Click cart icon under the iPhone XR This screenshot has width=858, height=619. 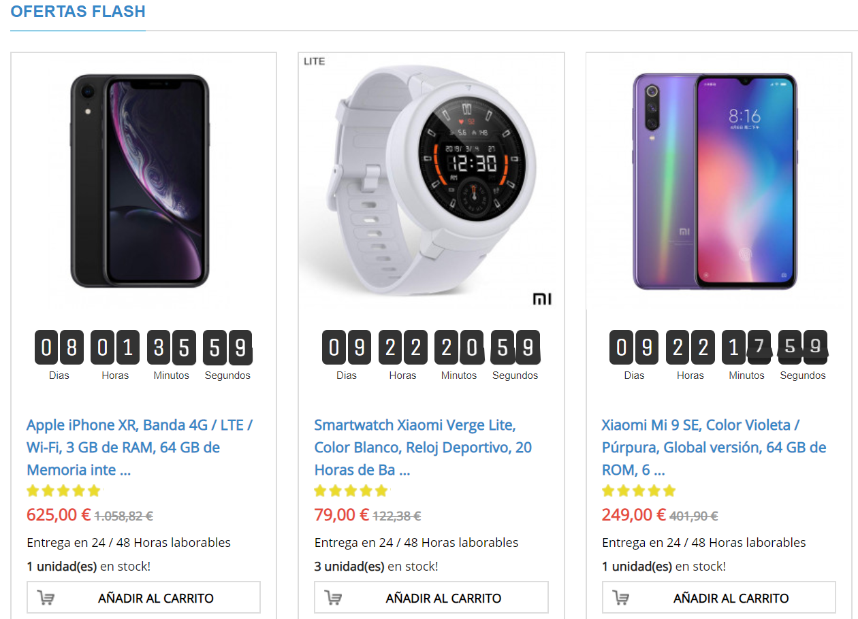pyautogui.click(x=46, y=598)
